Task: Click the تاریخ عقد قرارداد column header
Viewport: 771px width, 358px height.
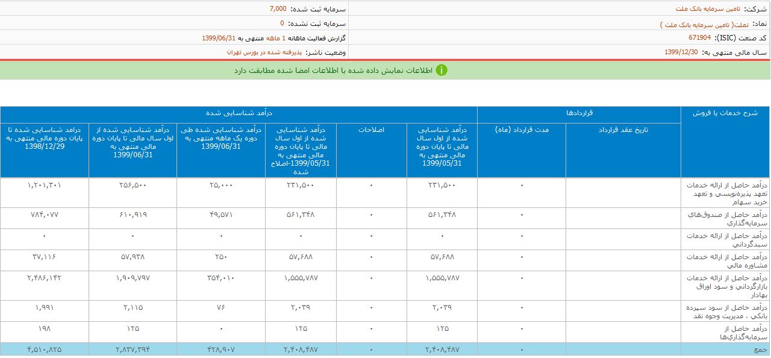Action: [x=623, y=130]
